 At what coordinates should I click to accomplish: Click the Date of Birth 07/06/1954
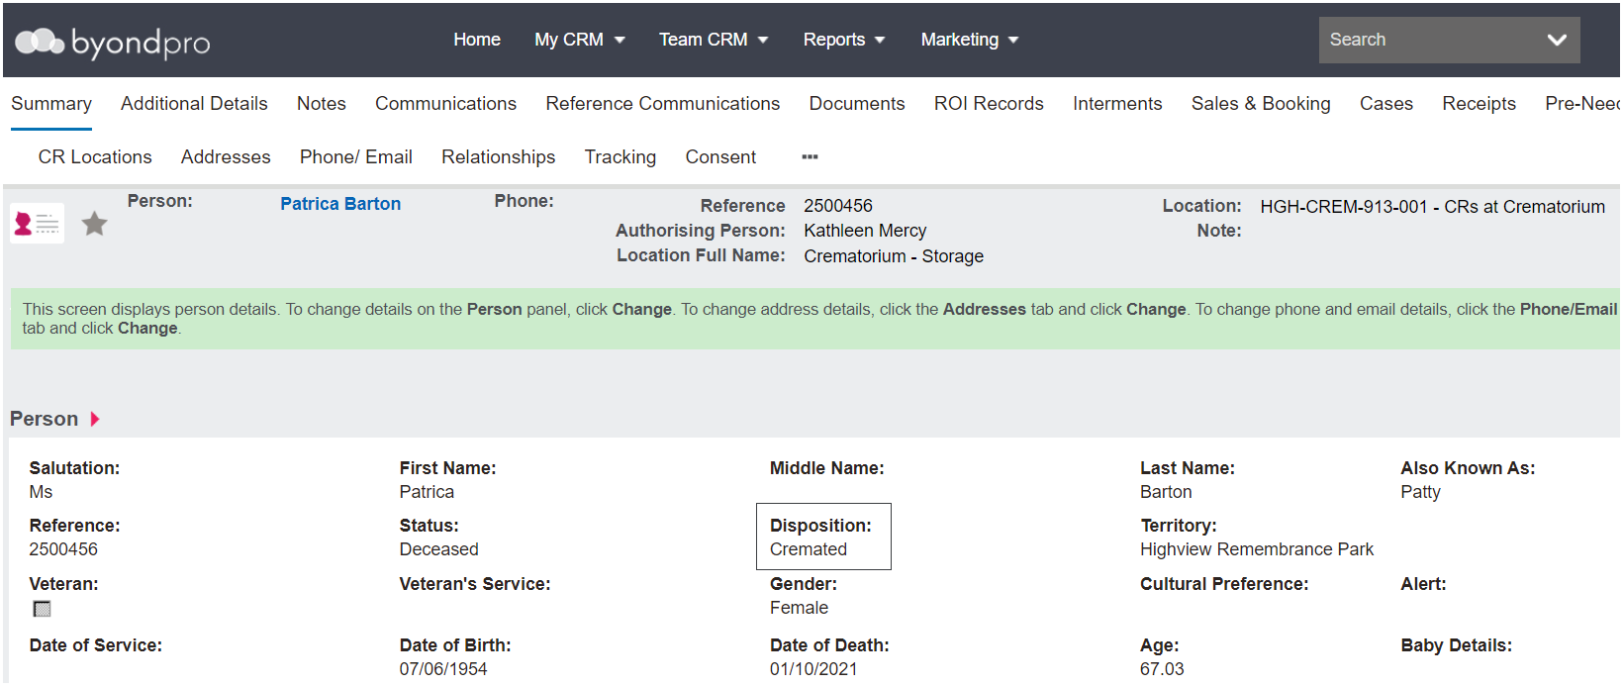443,669
